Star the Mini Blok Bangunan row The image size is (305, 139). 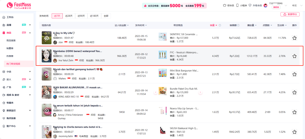click(294, 74)
